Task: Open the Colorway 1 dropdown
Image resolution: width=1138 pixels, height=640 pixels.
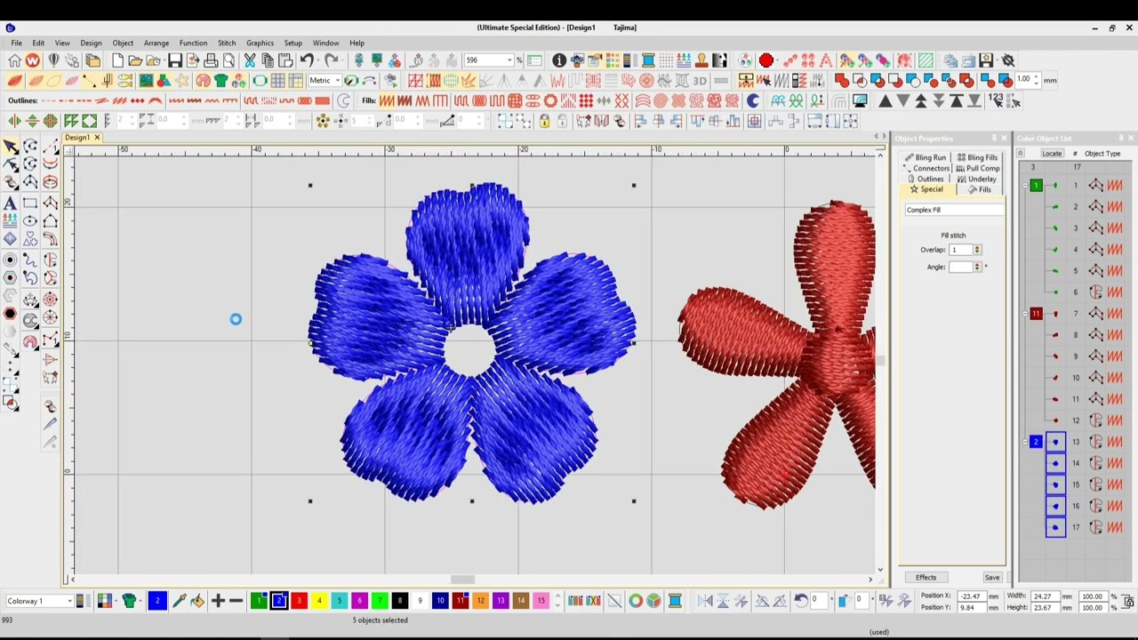Action: 69,601
